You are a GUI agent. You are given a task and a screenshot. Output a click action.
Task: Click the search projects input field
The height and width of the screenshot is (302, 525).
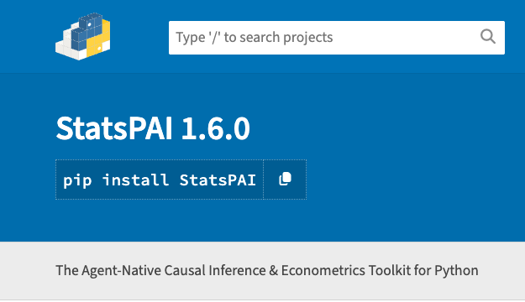point(337,38)
